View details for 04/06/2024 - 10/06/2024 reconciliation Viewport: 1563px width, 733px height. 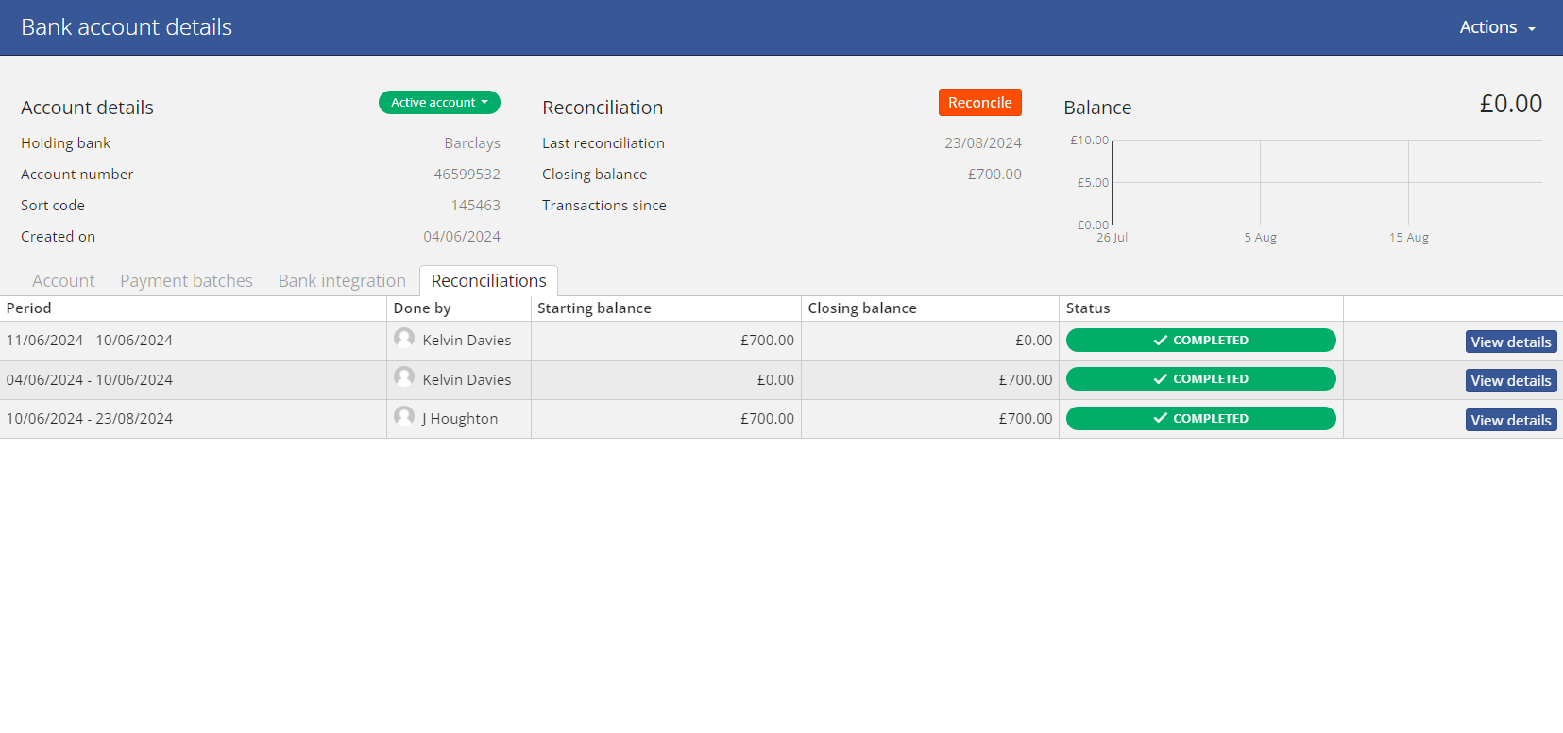tap(1510, 380)
